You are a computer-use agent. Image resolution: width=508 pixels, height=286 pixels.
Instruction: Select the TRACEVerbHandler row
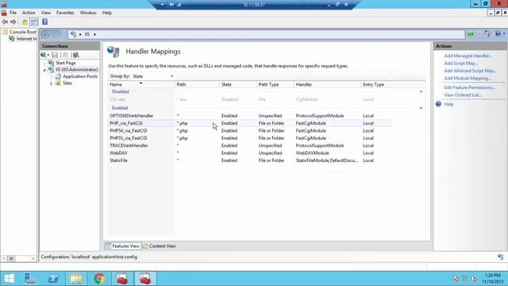coord(249,145)
